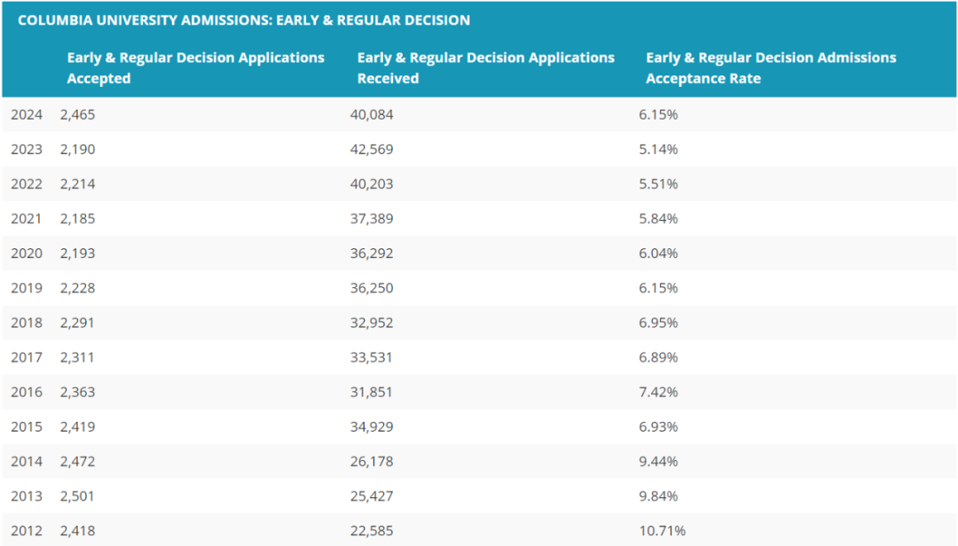The image size is (958, 546).
Task: Click the 6.04% acceptance rate for 2020
Action: click(658, 253)
